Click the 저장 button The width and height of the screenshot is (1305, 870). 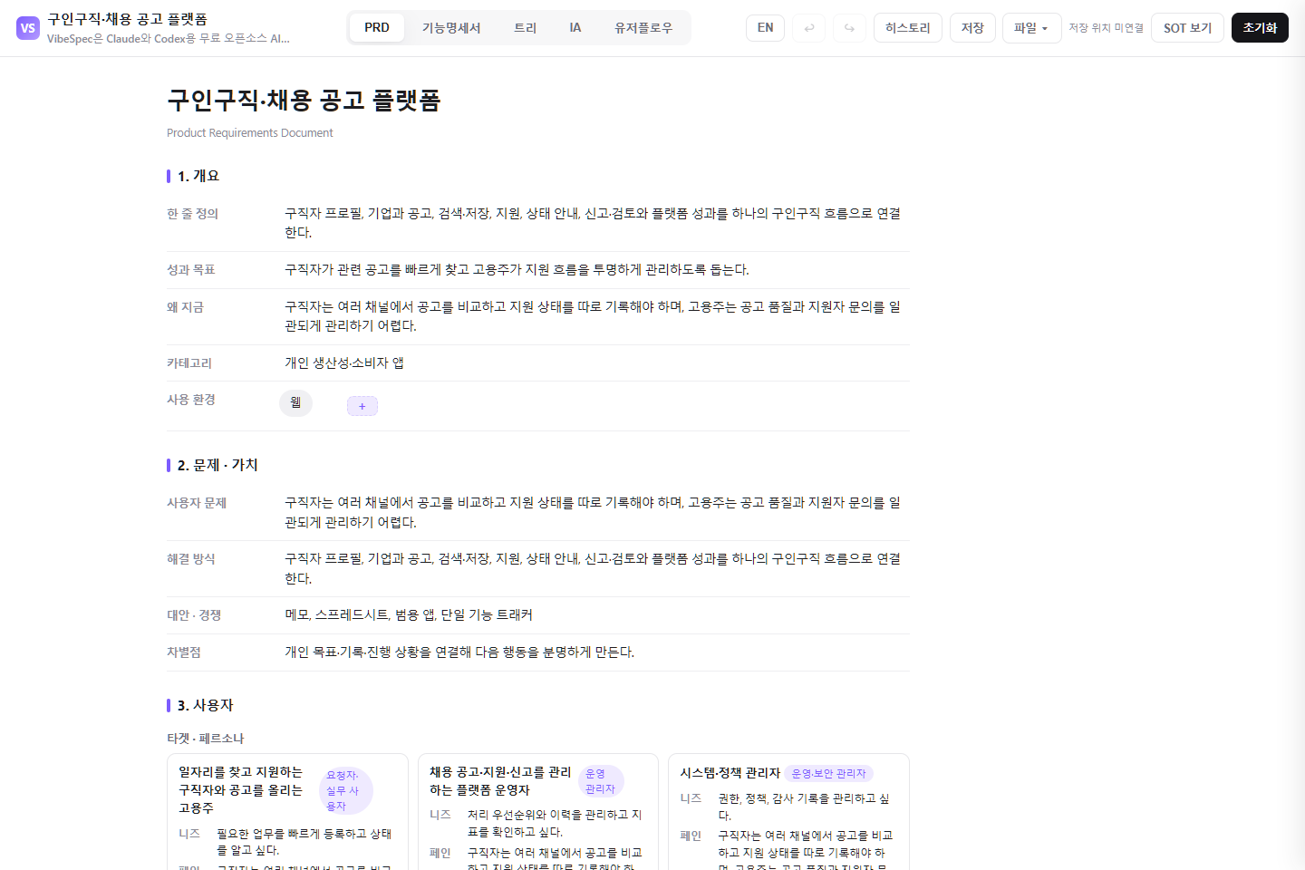pos(972,28)
